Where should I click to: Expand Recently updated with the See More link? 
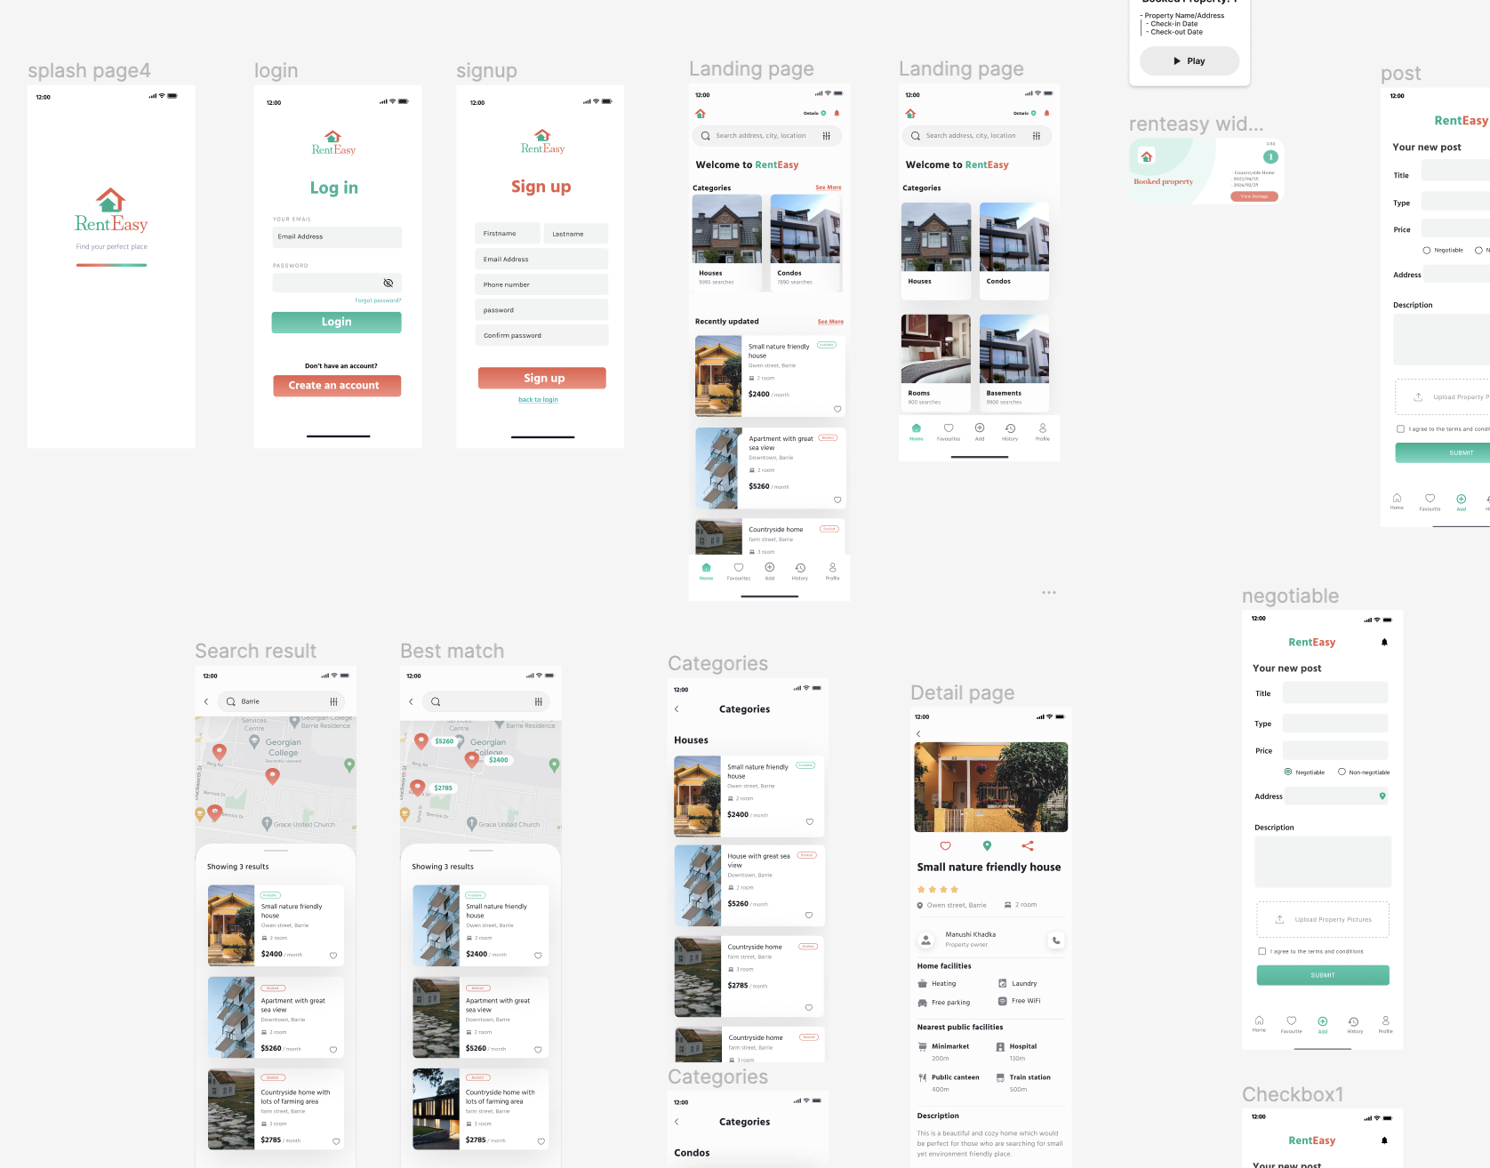click(x=830, y=322)
